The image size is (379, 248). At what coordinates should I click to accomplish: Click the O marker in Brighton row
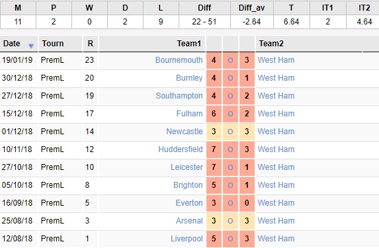point(230,185)
